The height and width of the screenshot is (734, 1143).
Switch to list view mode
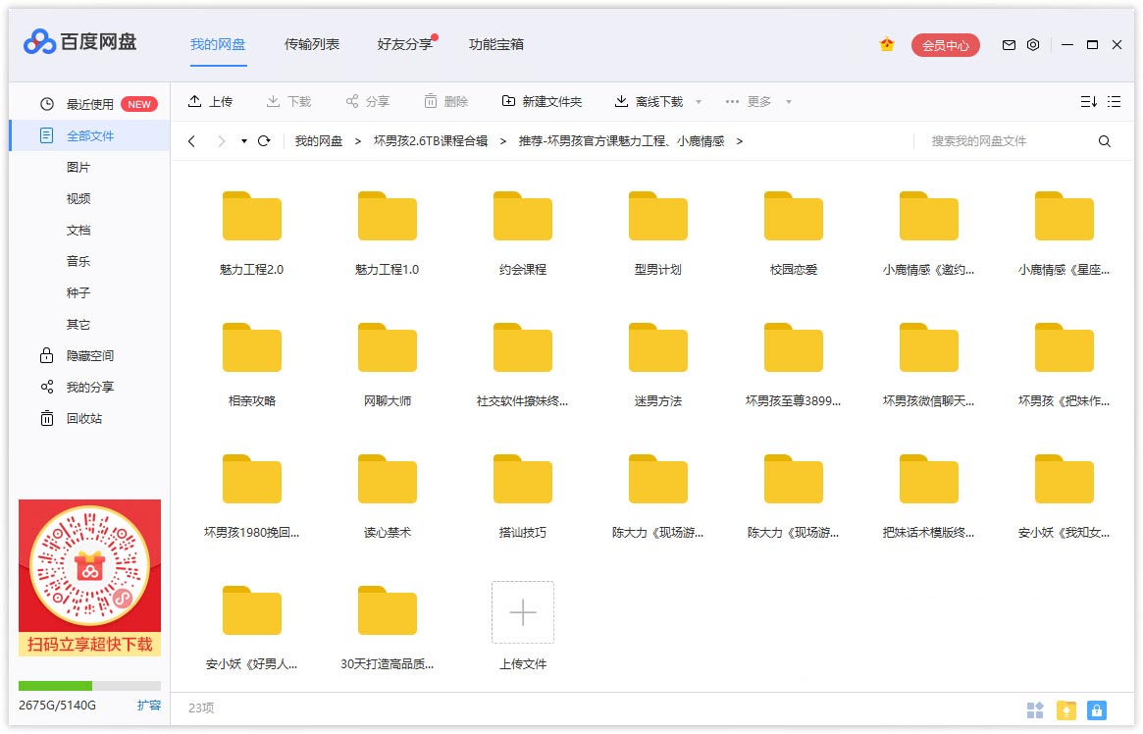(x=1114, y=102)
